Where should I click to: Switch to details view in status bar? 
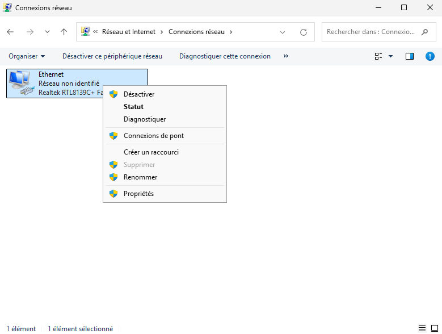422,328
